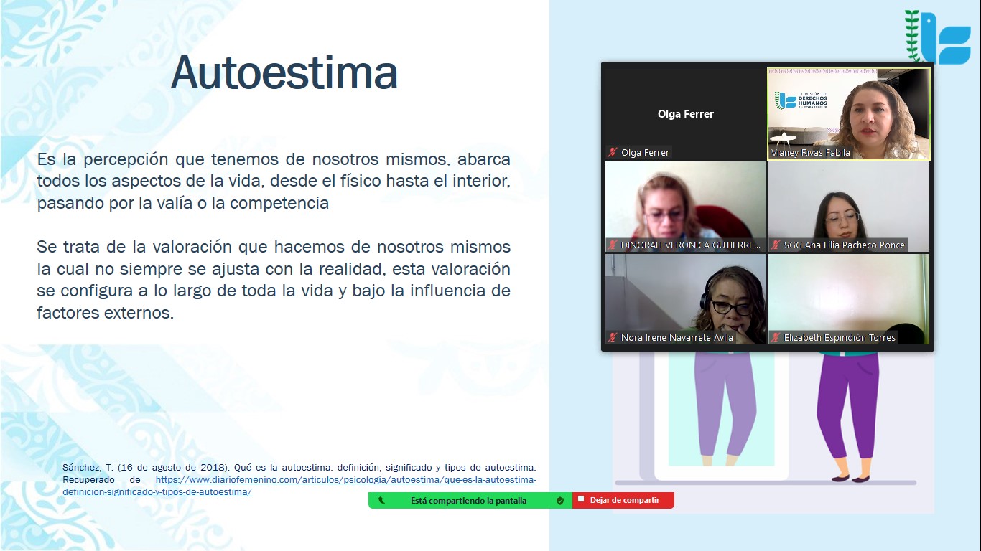The image size is (981, 551).
Task: Select Elizabeth Espiridión Torres's video tile
Action: (x=848, y=293)
